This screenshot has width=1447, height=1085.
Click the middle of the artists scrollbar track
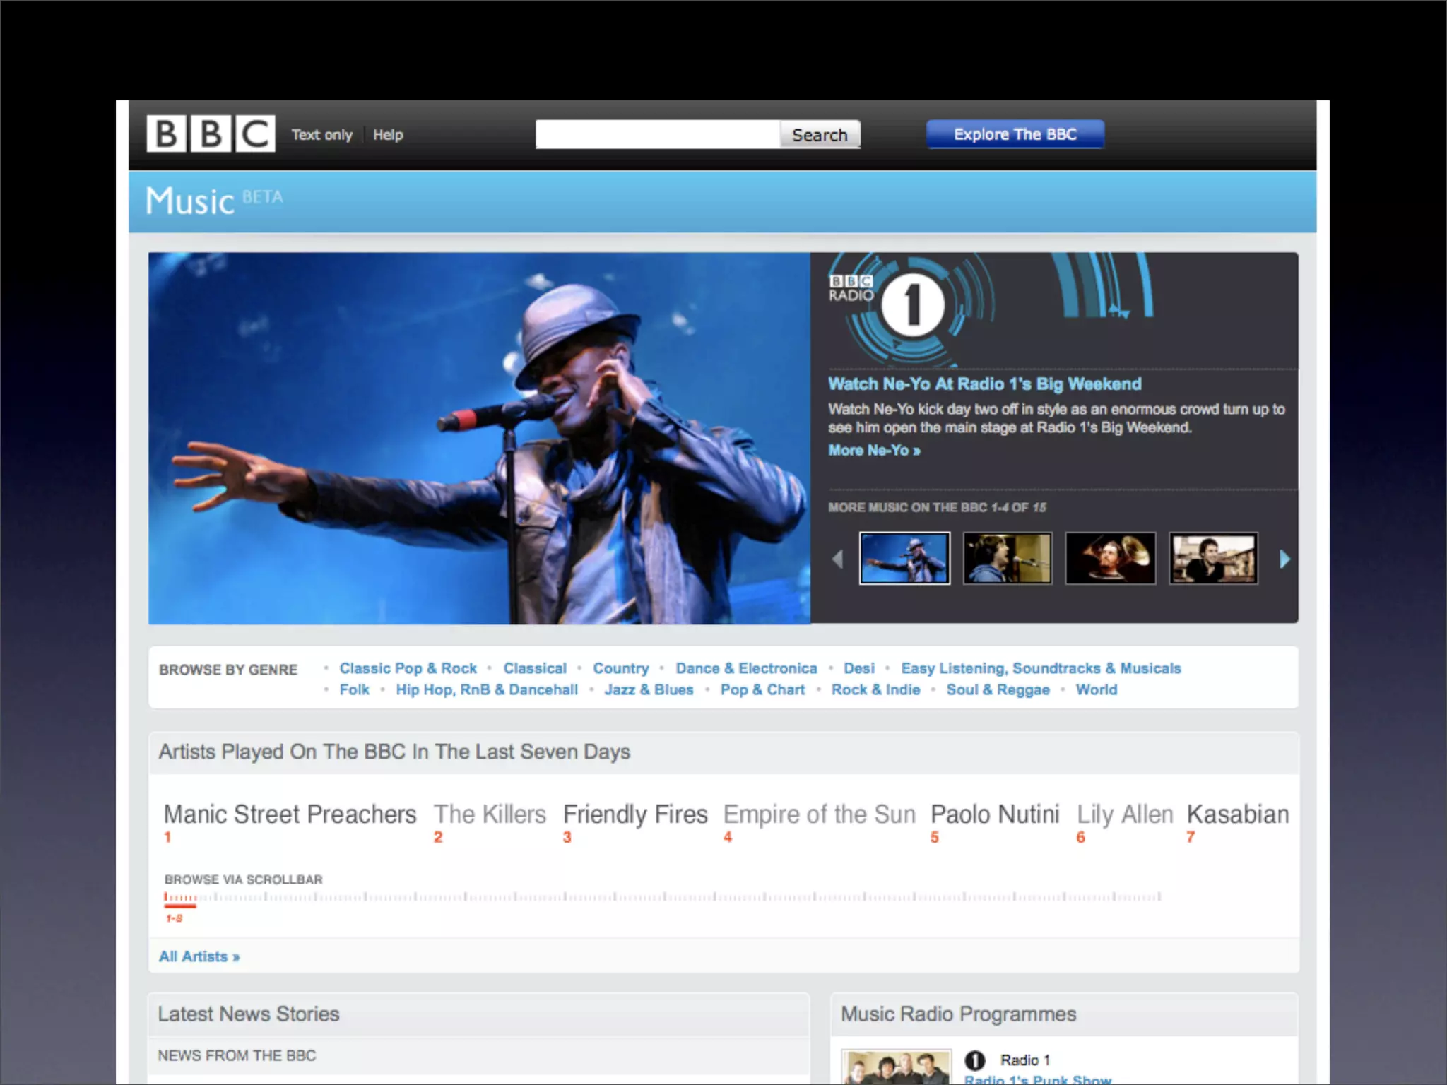(x=663, y=897)
